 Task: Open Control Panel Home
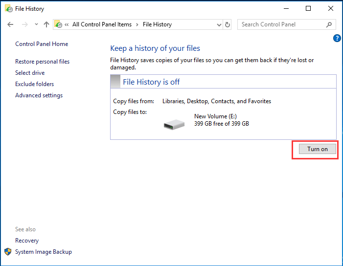coord(42,44)
